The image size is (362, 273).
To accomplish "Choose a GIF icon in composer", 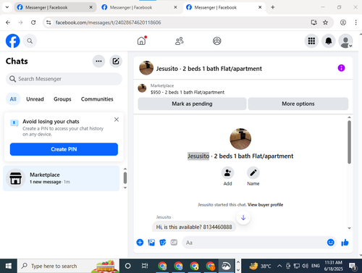I will 174,243.
